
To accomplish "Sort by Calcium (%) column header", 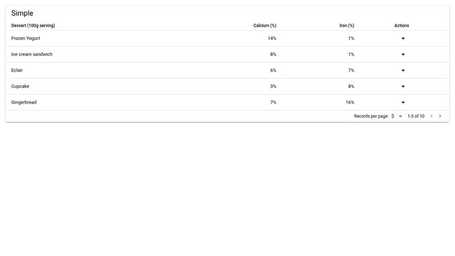I will [265, 26].
